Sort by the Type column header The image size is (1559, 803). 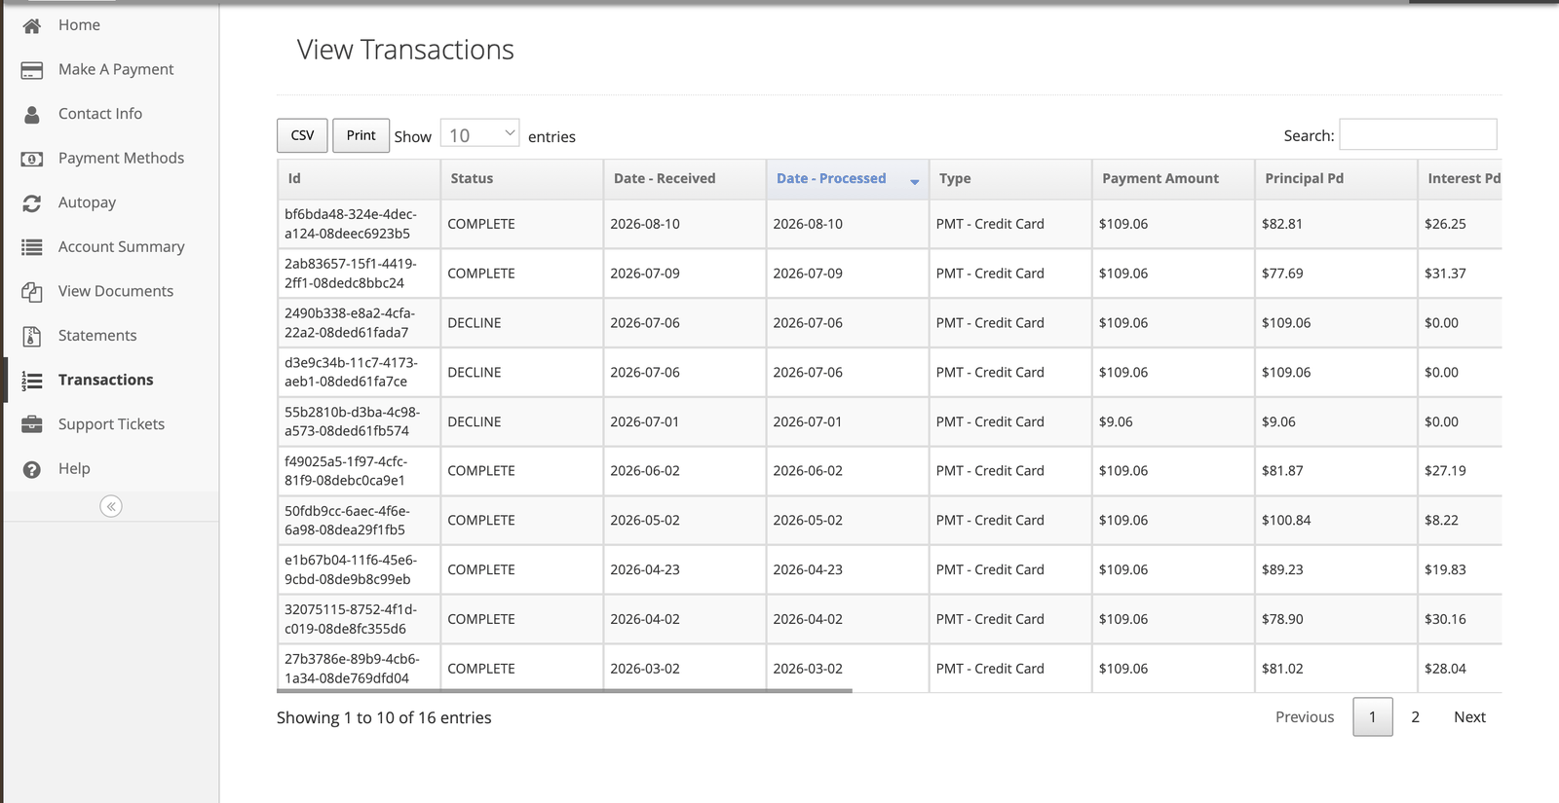(x=1009, y=179)
